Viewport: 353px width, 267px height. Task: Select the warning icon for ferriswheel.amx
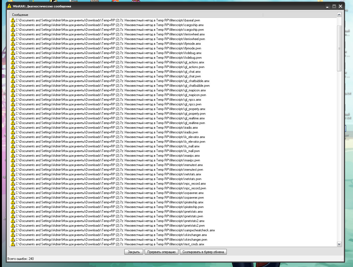(x=13, y=34)
